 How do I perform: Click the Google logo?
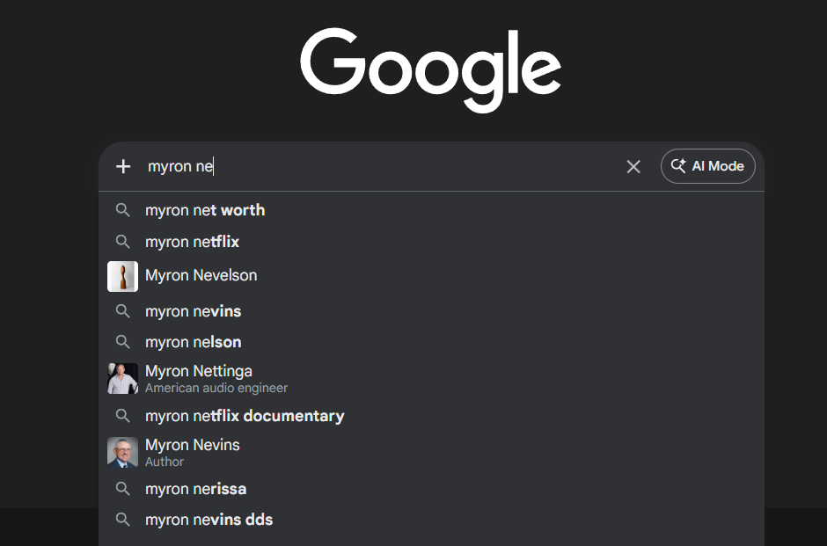click(430, 70)
